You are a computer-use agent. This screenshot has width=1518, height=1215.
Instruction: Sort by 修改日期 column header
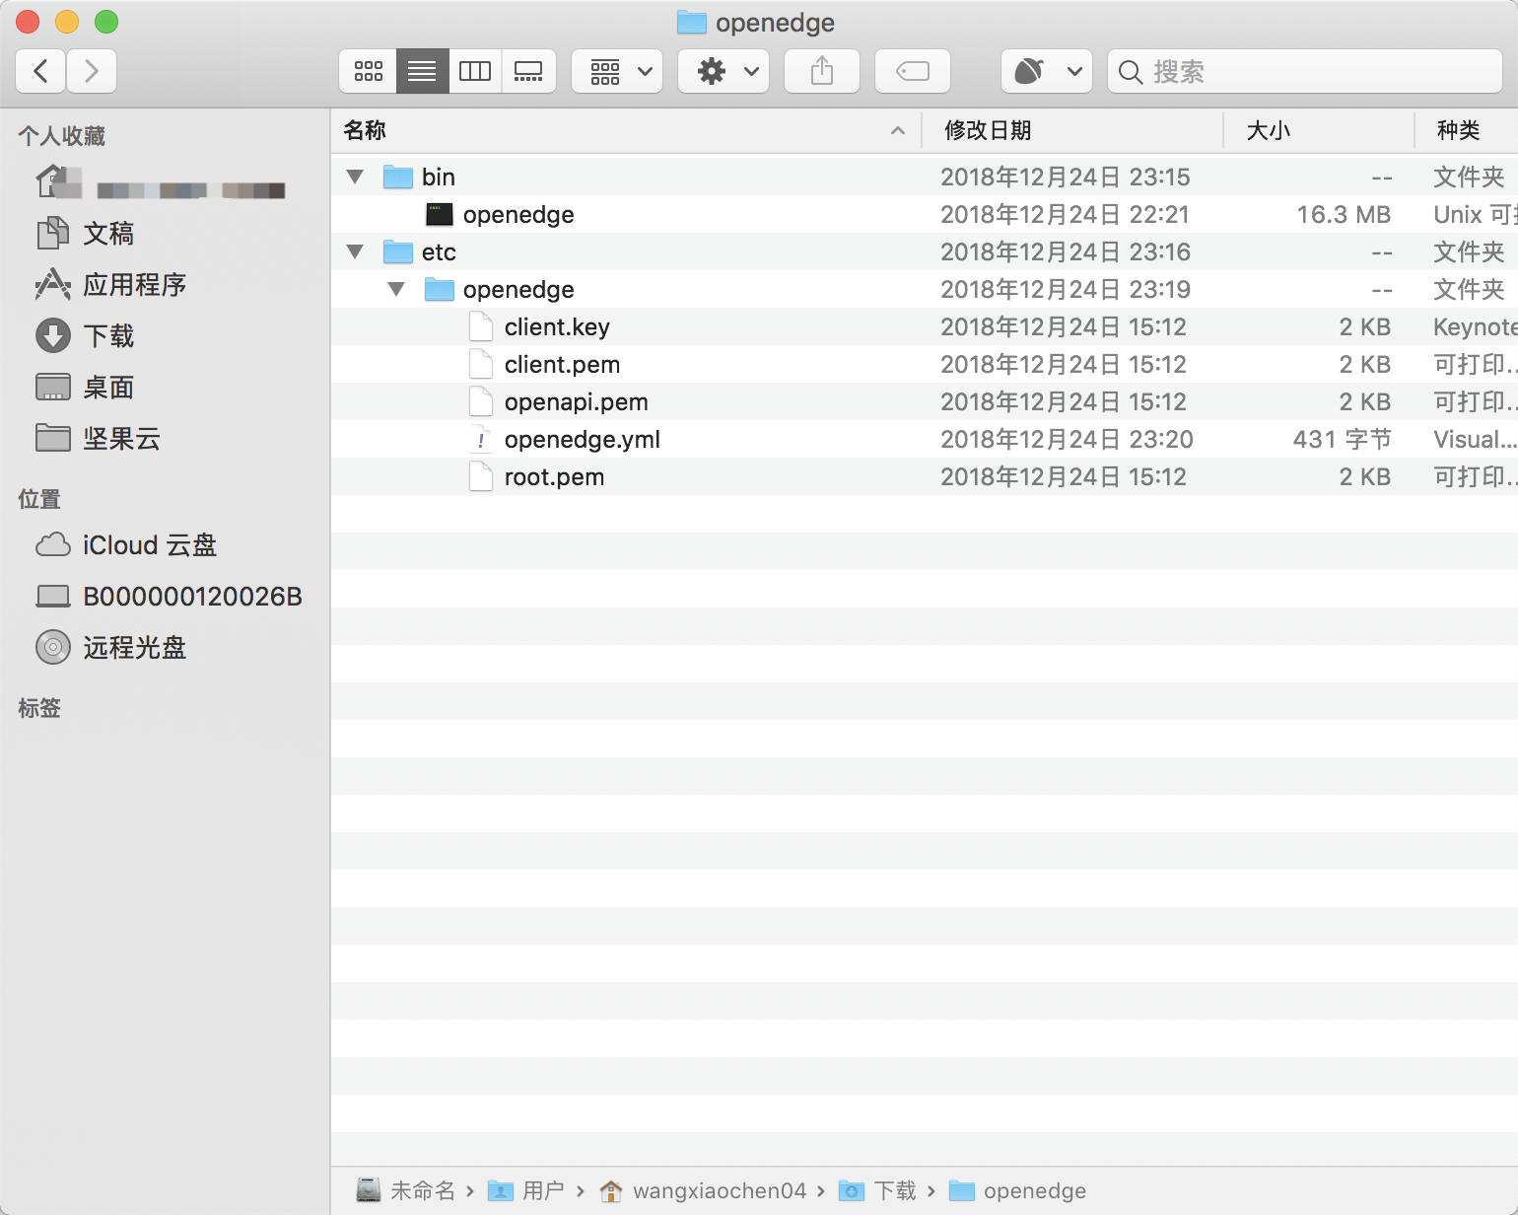988,130
